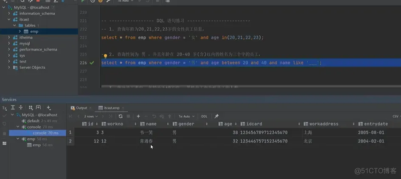Collapse the MySQL - @localhost root node in the database tree
401x179 pixels.
point(3,7)
